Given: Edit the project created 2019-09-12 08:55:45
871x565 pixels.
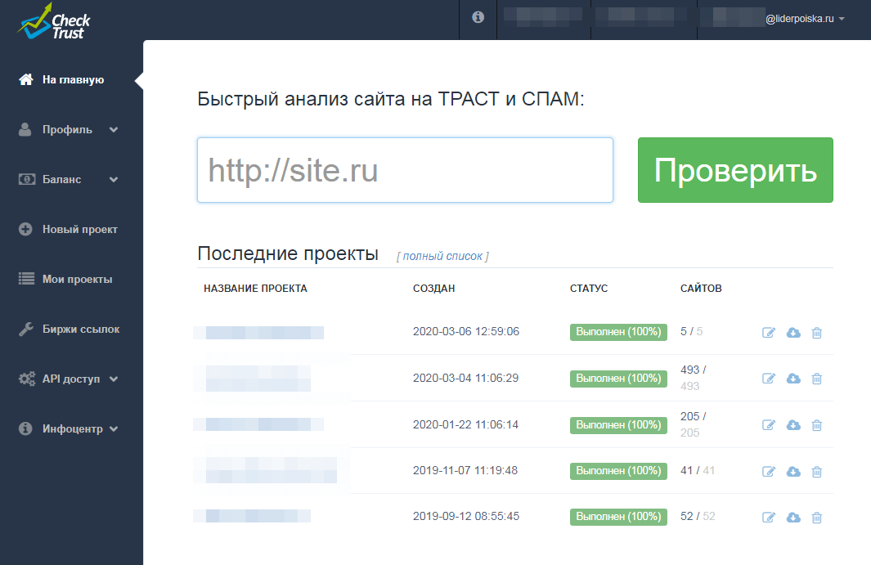Looking at the screenshot, I should click(768, 518).
